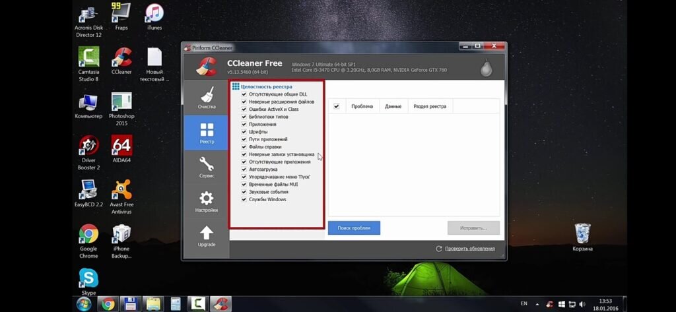Toggle the select-all checkbox in results header

337,106
